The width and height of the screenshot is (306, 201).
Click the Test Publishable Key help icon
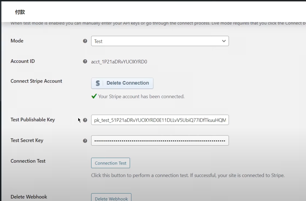[85, 120]
